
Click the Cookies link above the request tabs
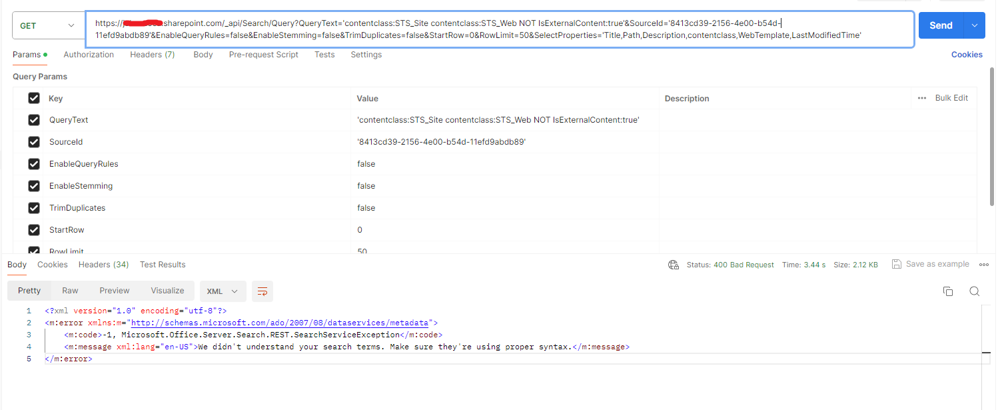[x=967, y=54]
